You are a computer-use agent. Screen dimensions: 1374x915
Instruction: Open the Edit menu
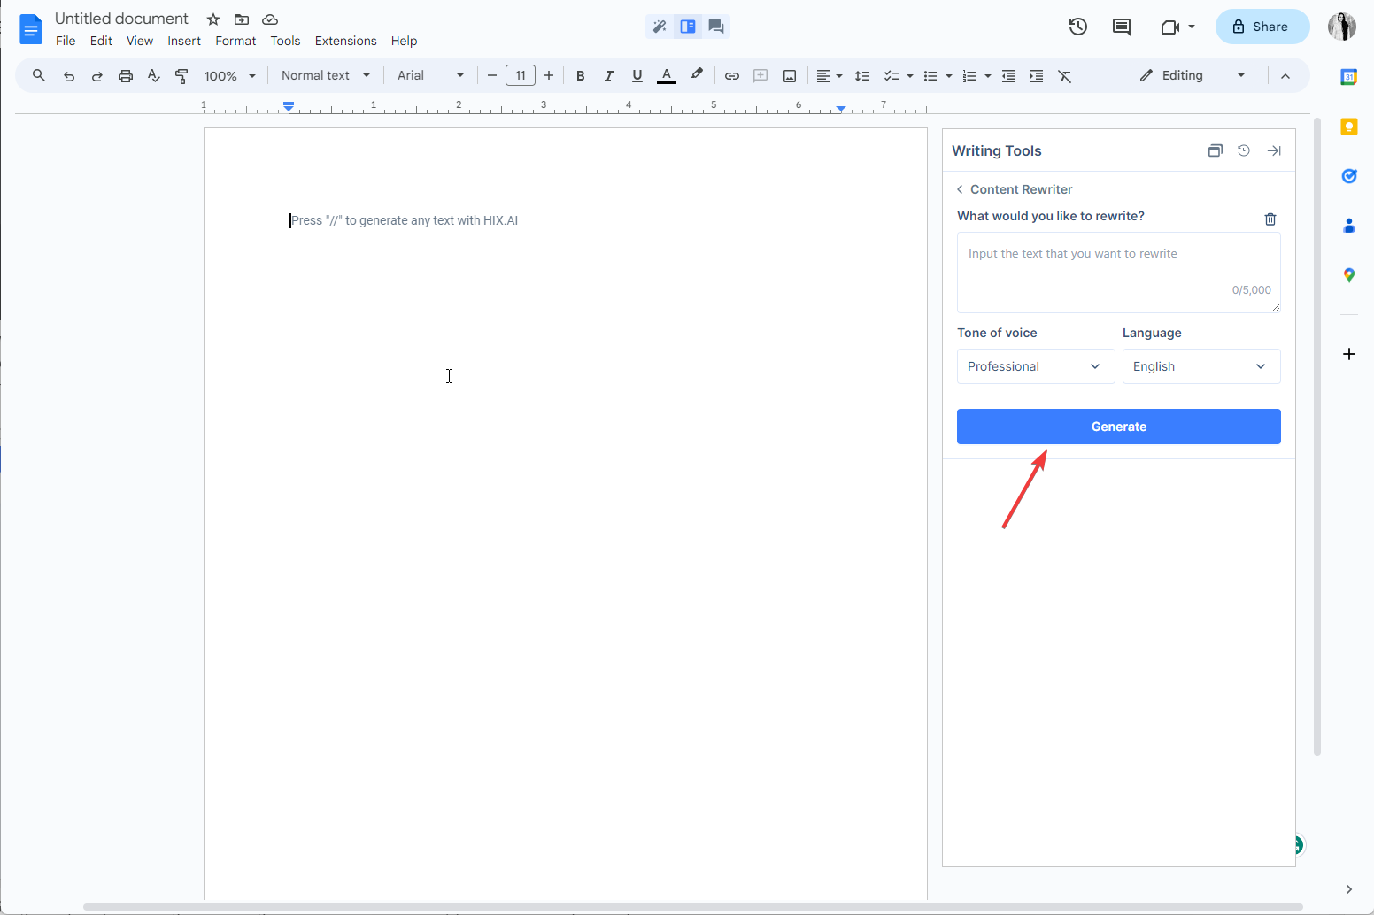coord(101,41)
